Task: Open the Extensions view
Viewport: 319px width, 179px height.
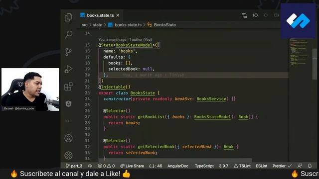Action: (68, 87)
